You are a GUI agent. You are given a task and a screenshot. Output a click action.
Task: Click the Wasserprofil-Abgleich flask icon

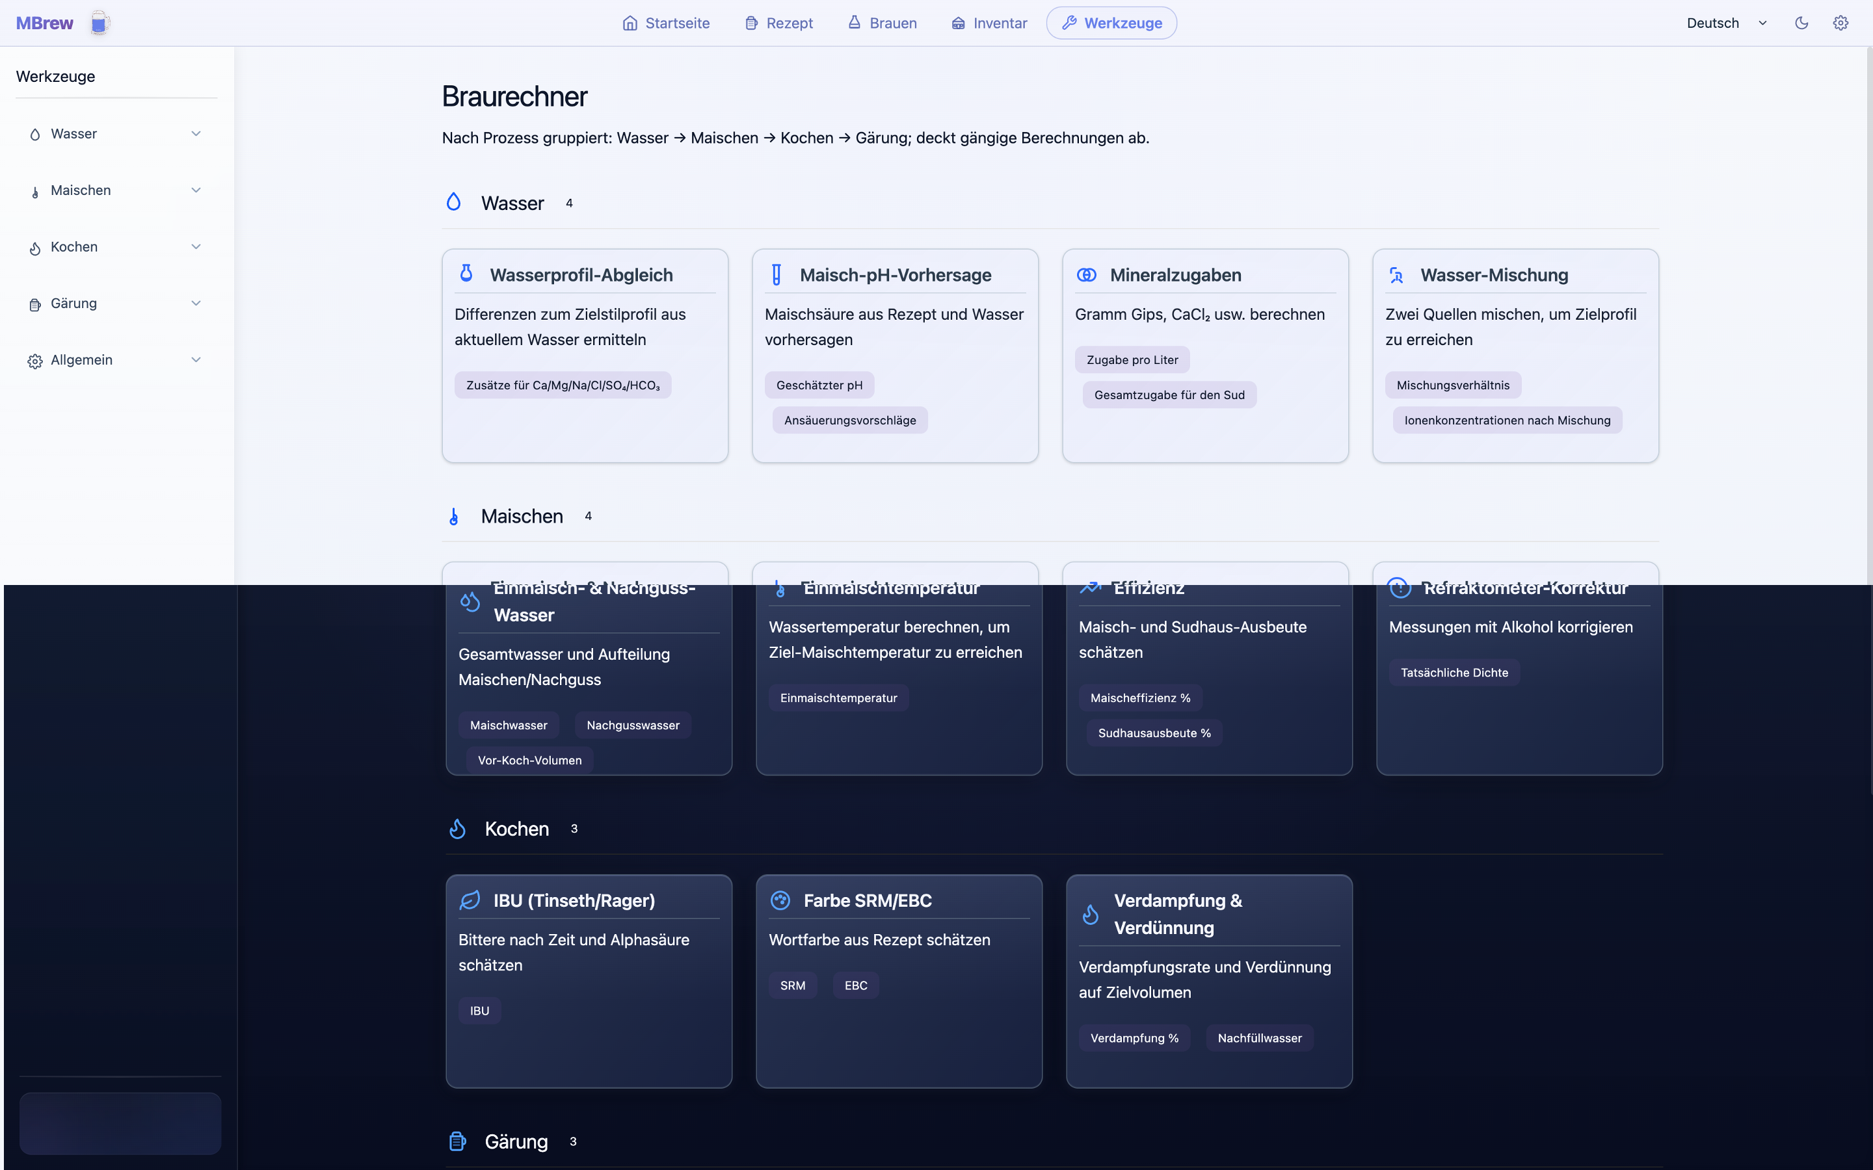pos(466,274)
